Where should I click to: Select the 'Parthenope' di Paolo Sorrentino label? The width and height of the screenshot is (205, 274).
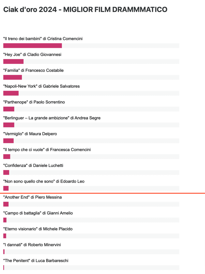click(34, 102)
